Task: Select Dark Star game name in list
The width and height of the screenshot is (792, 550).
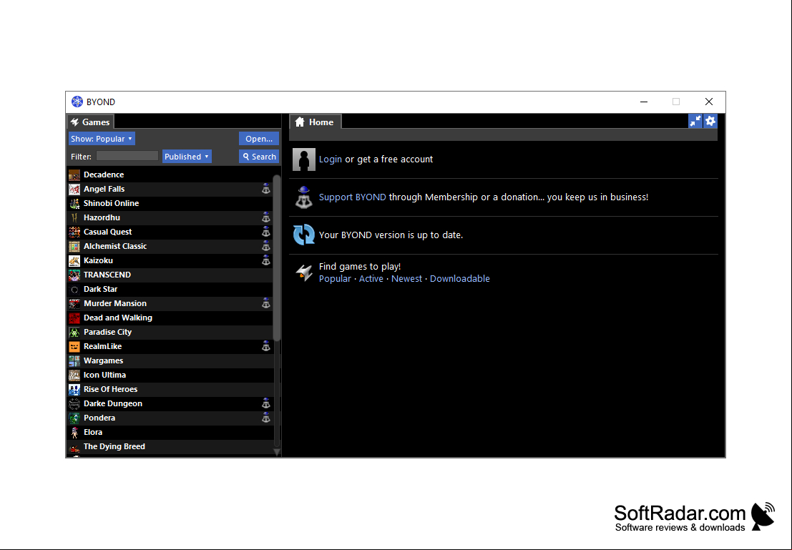Action: [100, 289]
